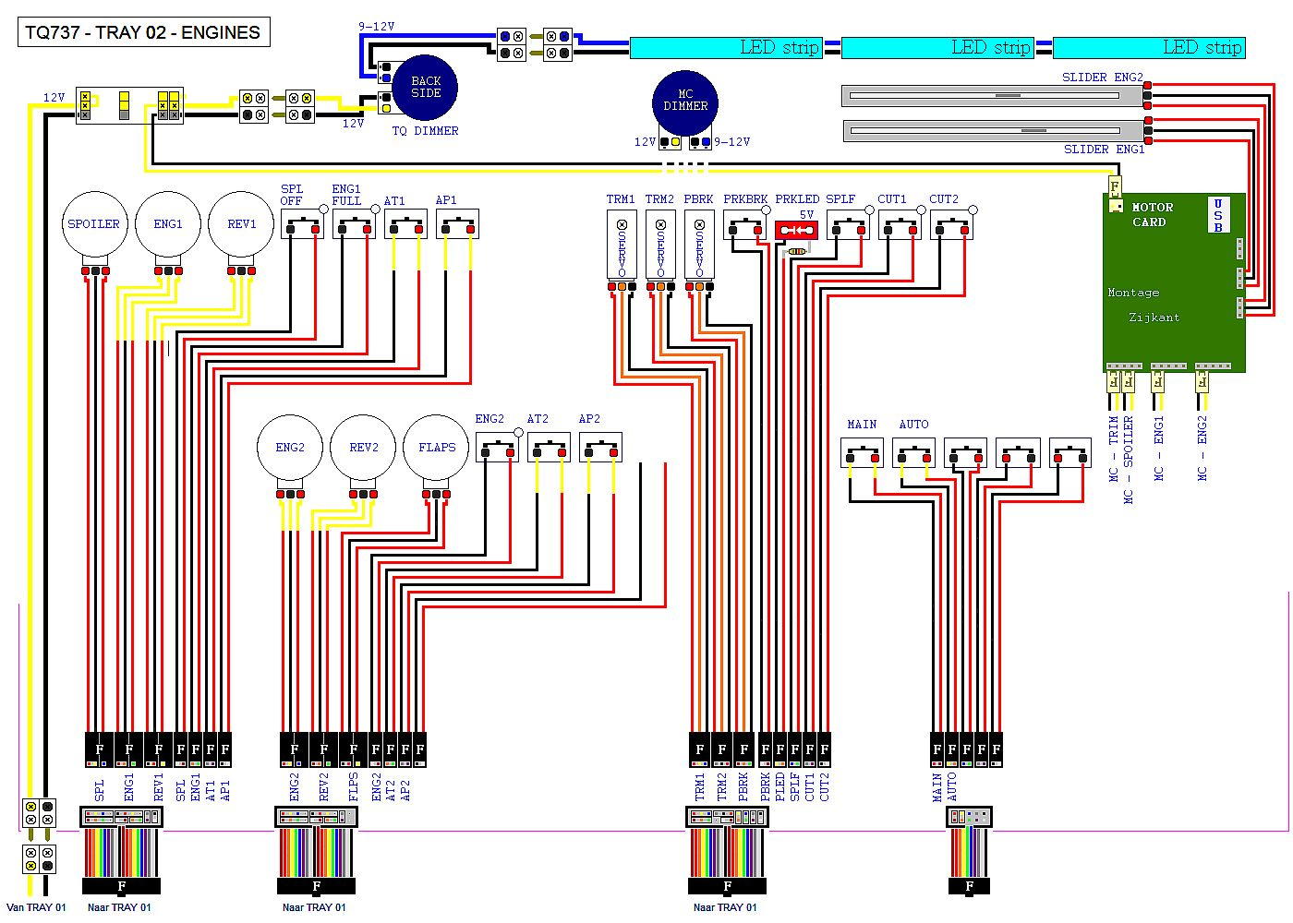1293x923 pixels.
Task: Select the SPOILER potentiometer circle
Action: click(x=94, y=224)
